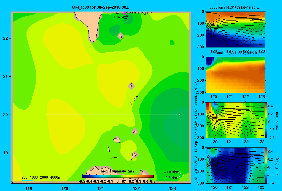Click the 'drifters 72h@12h' legend label
Image resolution: width=282 pixels, height=191 pixels.
pyautogui.click(x=139, y=13)
